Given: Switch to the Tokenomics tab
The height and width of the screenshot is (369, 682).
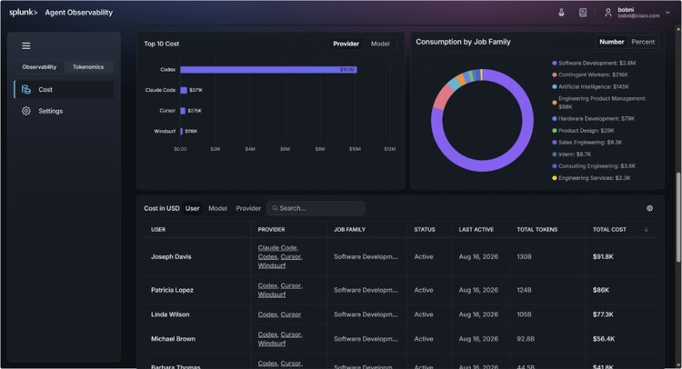Looking at the screenshot, I should click(x=88, y=67).
